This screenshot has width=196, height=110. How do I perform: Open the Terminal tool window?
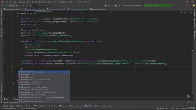tap(63, 106)
